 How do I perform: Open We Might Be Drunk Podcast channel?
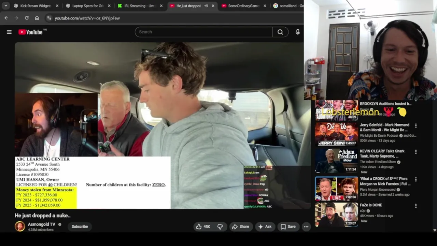[x=379, y=136]
